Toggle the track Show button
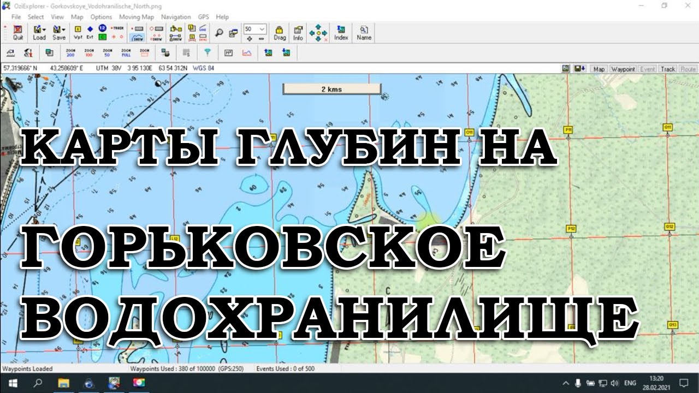The image size is (699, 393). click(138, 38)
